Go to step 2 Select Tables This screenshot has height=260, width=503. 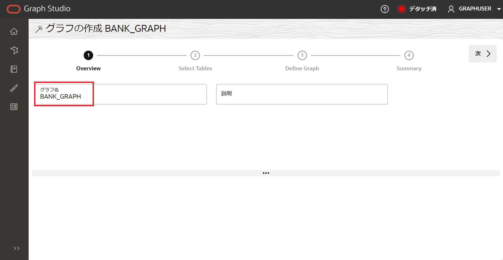pyautogui.click(x=195, y=55)
